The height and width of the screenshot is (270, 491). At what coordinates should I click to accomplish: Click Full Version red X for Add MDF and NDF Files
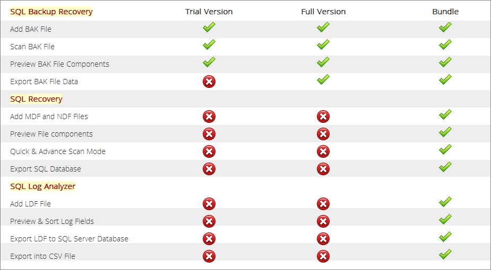(323, 116)
